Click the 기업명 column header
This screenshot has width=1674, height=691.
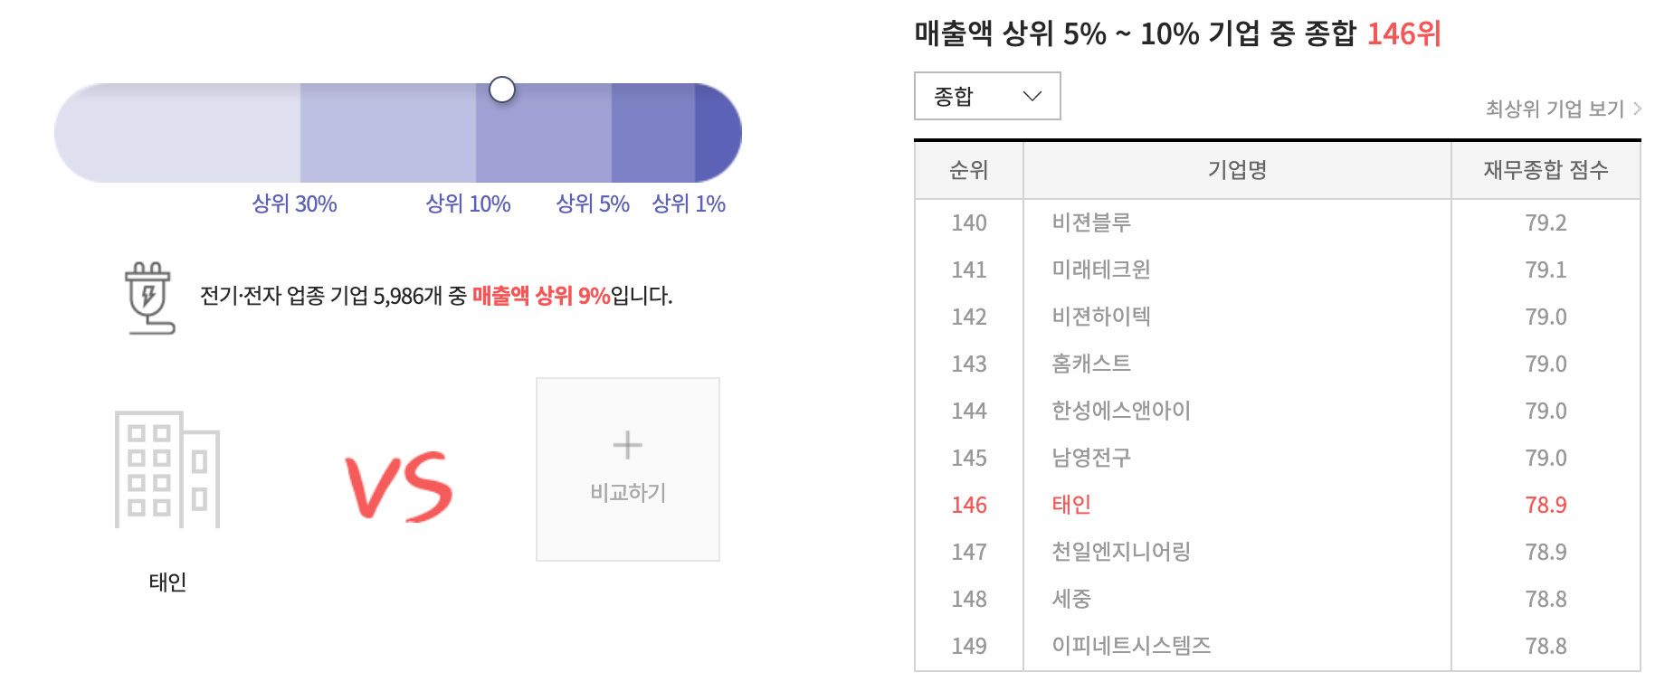tap(1237, 170)
